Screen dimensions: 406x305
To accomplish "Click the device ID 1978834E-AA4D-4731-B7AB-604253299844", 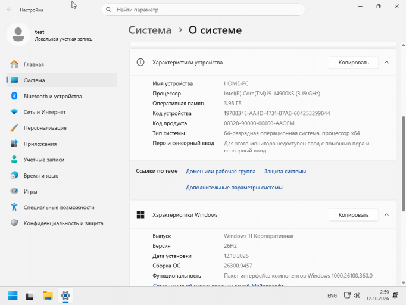I will coord(277,113).
